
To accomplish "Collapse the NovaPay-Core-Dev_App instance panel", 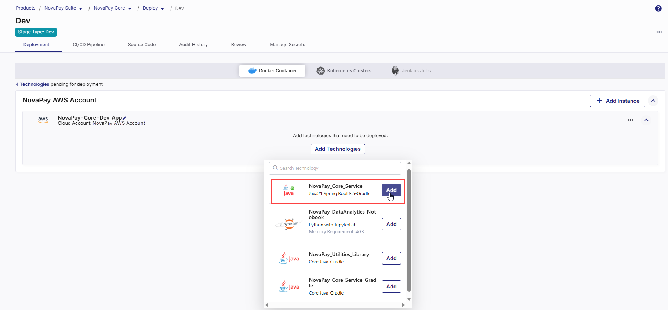I will pyautogui.click(x=646, y=120).
